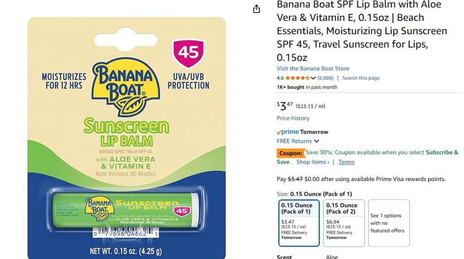Image resolution: width=464 pixels, height=259 pixels.
Task: Open the Price history link
Action: click(293, 118)
